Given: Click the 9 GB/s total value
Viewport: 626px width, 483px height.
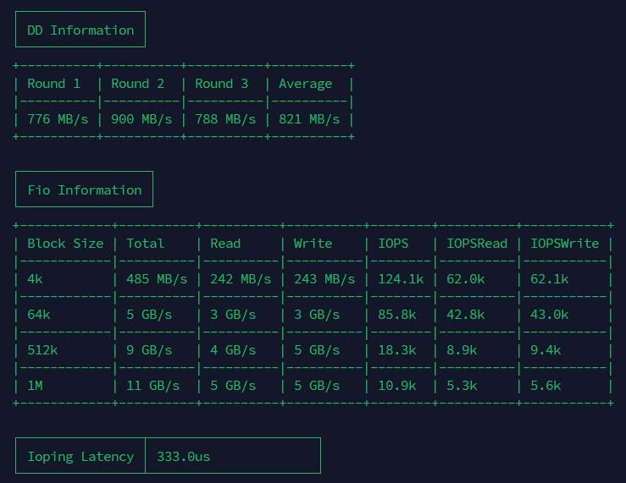Looking at the screenshot, I should (x=149, y=350).
